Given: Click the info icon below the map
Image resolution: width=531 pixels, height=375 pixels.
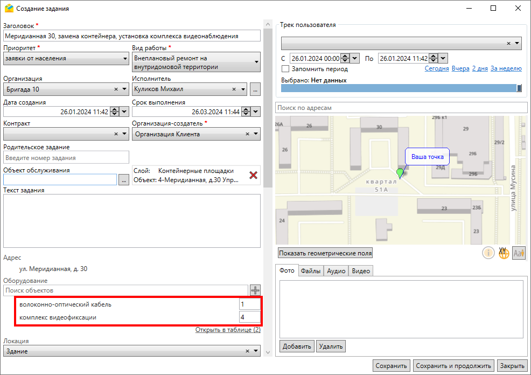Looking at the screenshot, I should tap(488, 253).
